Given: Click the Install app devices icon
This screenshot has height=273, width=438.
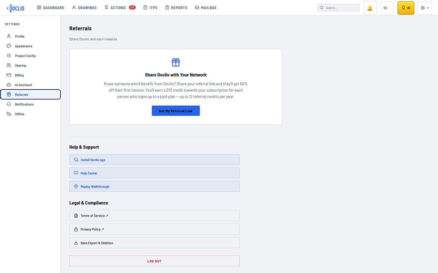Looking at the screenshot, I should [x=76, y=160].
